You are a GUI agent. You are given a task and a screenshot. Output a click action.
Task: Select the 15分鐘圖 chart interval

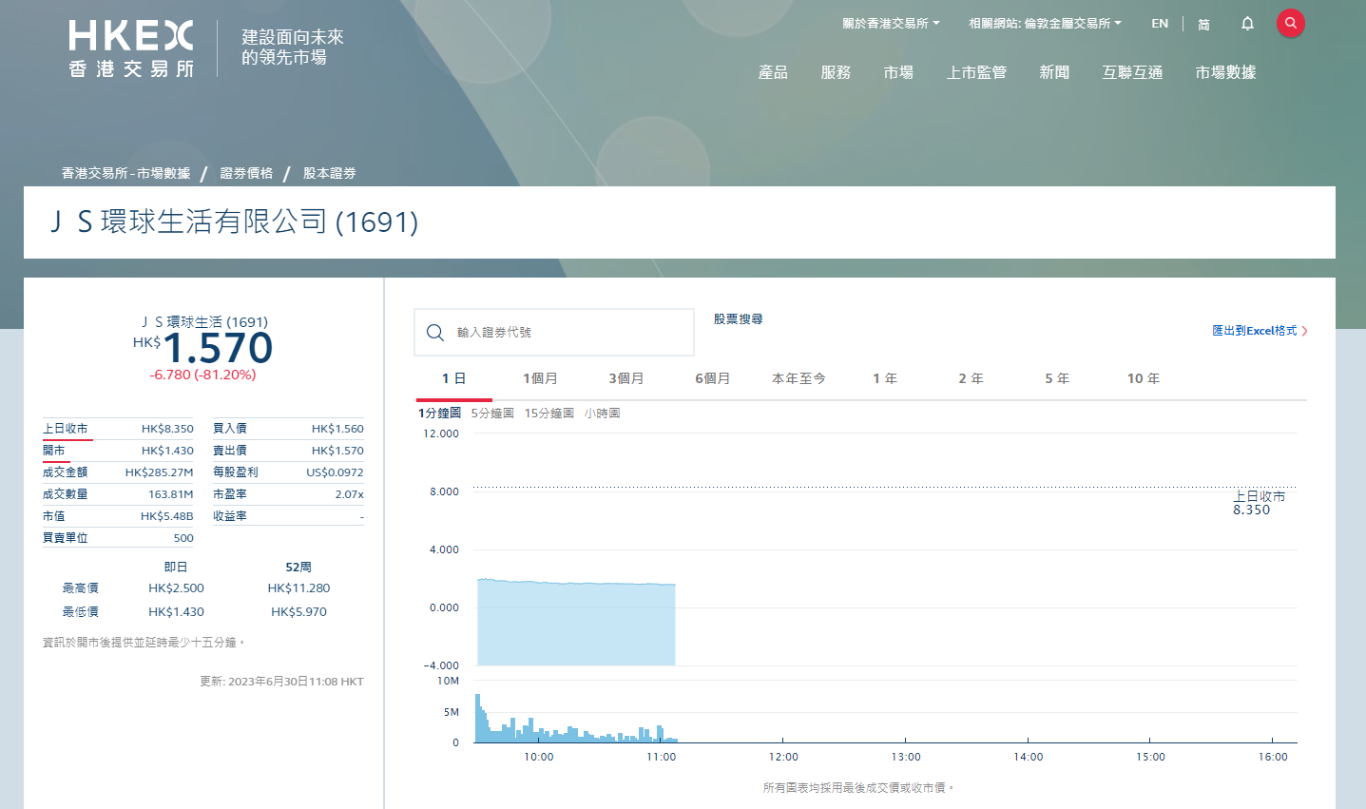click(550, 414)
